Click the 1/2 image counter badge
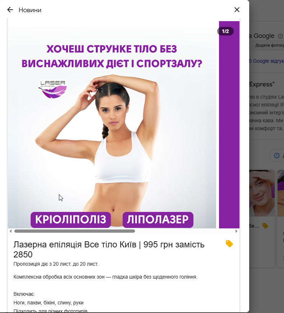Screen dimensions: 284x313 [x=225, y=31]
